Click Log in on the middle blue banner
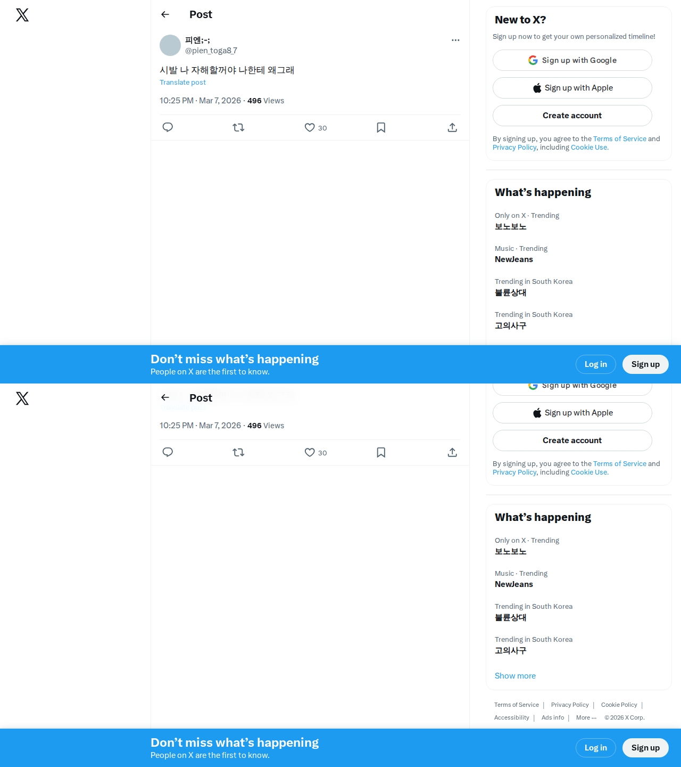 pyautogui.click(x=595, y=364)
